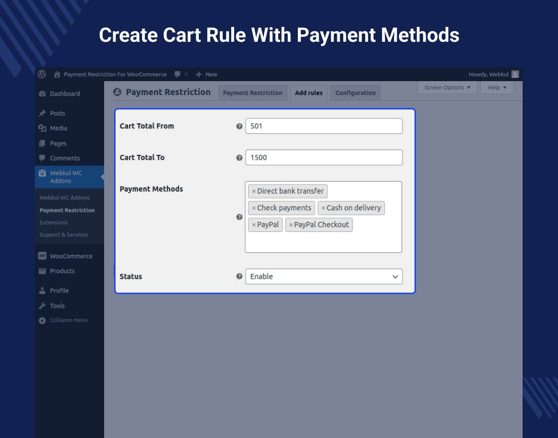Viewport: 558px width, 438px height.
Task: Click inside the Cart Total To field
Action: click(324, 157)
